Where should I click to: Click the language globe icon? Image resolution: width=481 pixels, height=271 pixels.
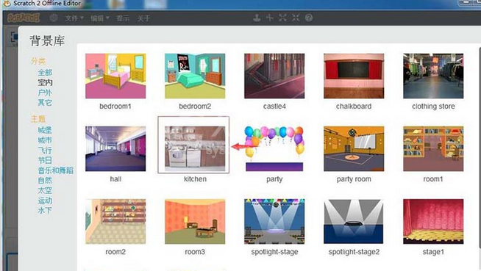pyautogui.click(x=54, y=18)
